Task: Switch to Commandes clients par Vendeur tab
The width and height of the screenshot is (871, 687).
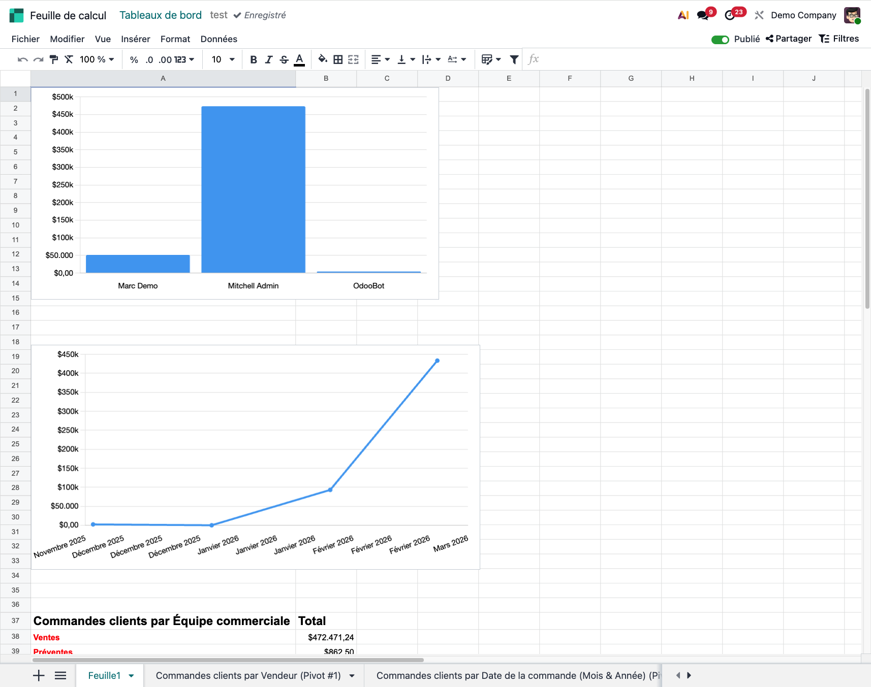Action: click(x=248, y=675)
